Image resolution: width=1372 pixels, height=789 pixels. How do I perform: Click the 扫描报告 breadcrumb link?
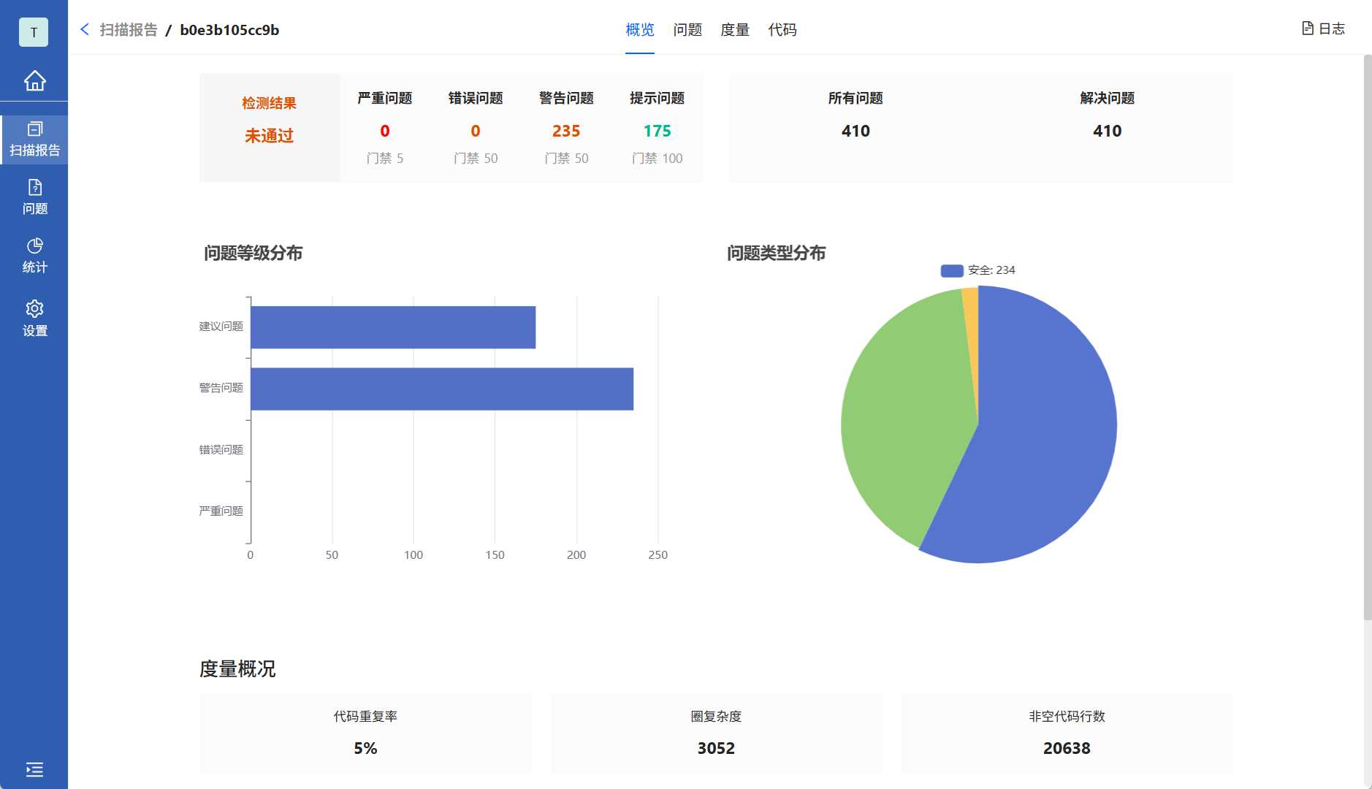(129, 30)
